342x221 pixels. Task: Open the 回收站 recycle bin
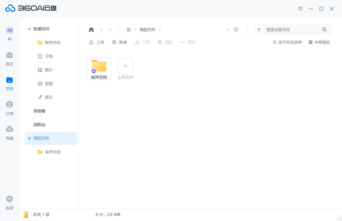[39, 124]
